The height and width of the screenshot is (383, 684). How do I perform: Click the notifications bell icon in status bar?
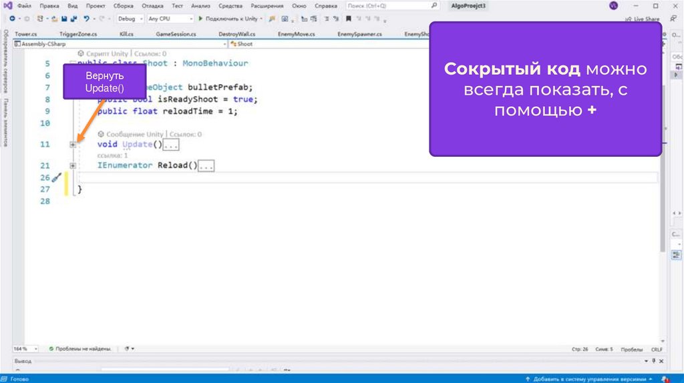coord(665,379)
